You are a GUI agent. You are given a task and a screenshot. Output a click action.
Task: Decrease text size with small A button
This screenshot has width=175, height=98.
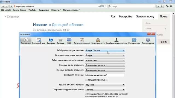click(158, 6)
